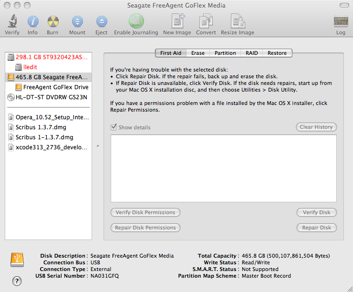This screenshot has height=292, width=353.
Task: Click the window resize grip corner
Action: (x=350, y=289)
